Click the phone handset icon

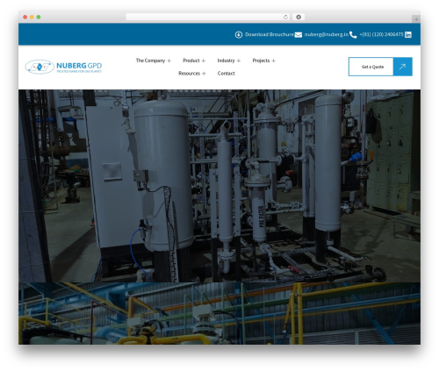pyautogui.click(x=353, y=35)
